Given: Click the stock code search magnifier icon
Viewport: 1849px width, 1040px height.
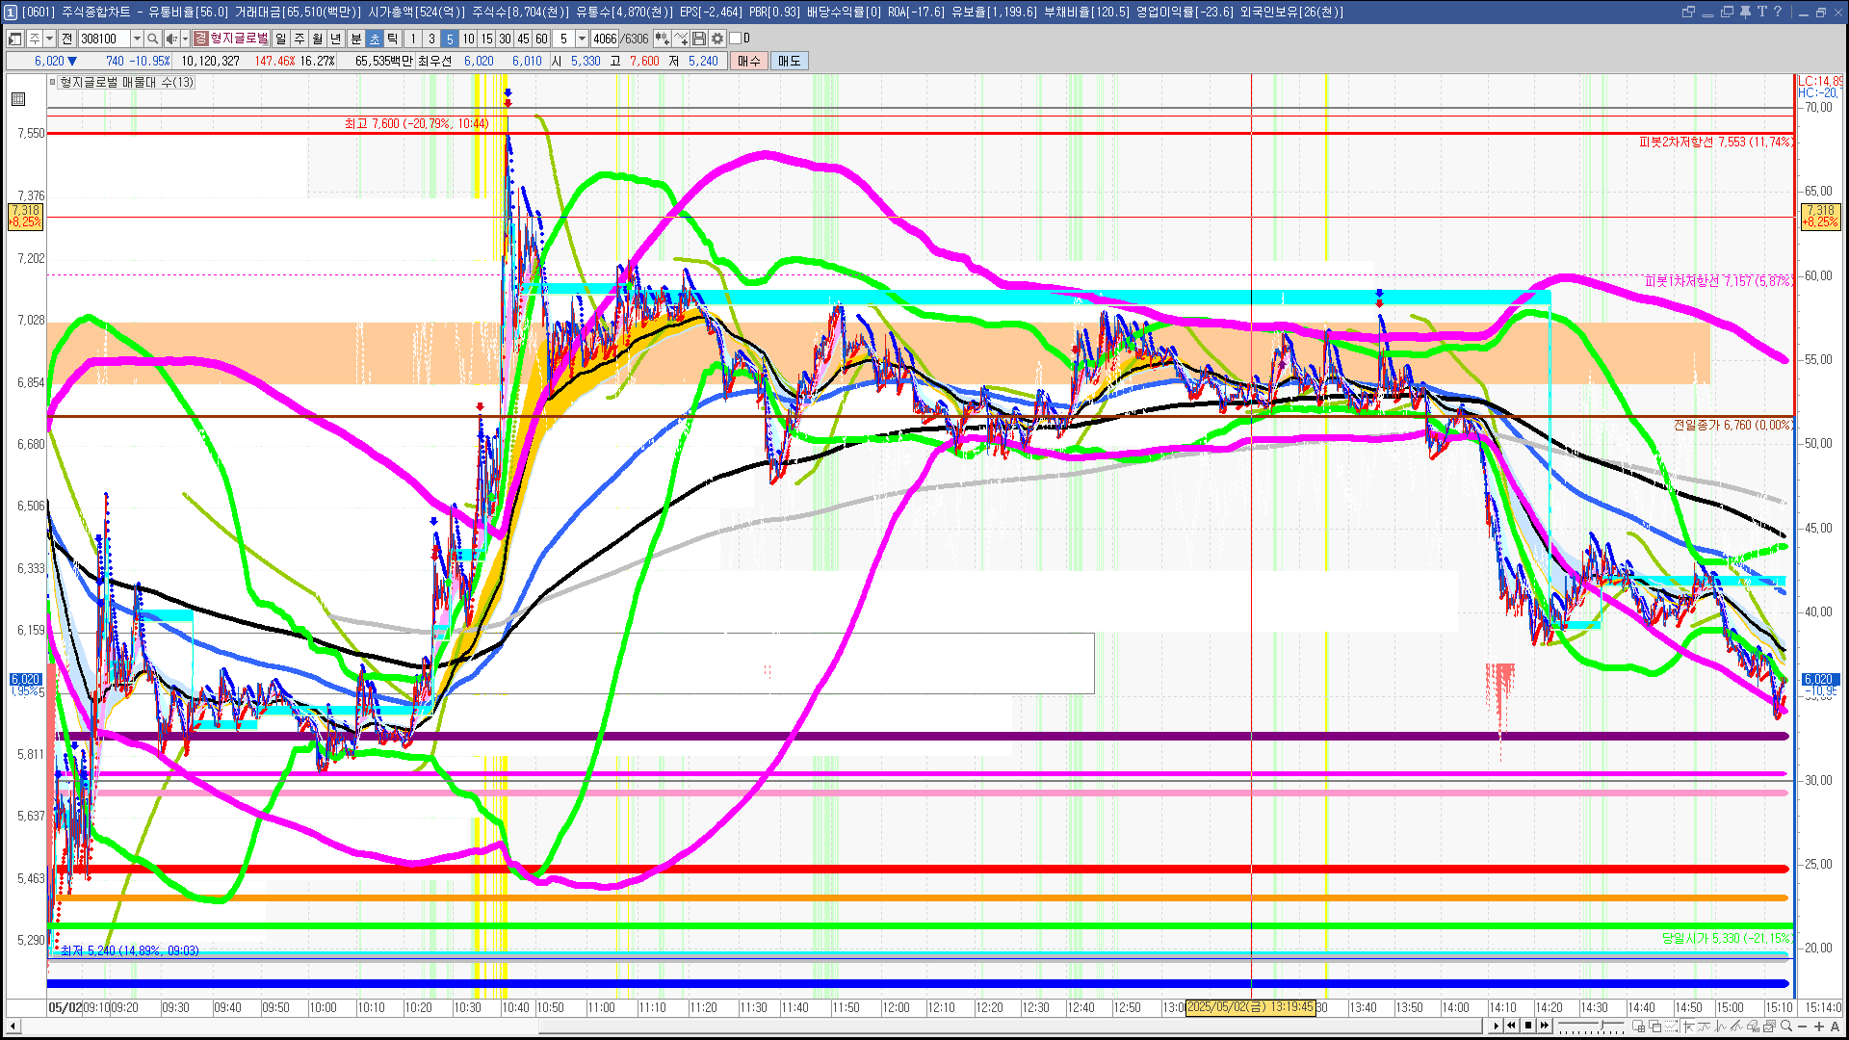Looking at the screenshot, I should 152,39.
